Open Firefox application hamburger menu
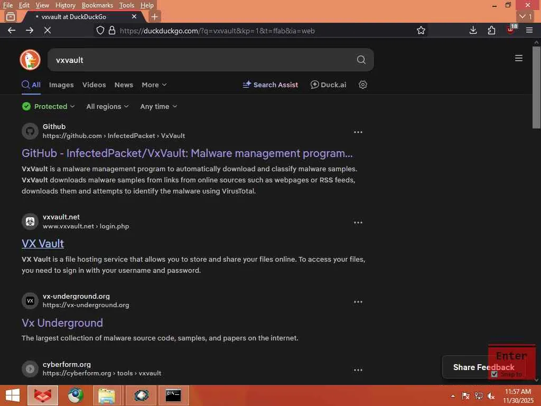 (x=529, y=30)
